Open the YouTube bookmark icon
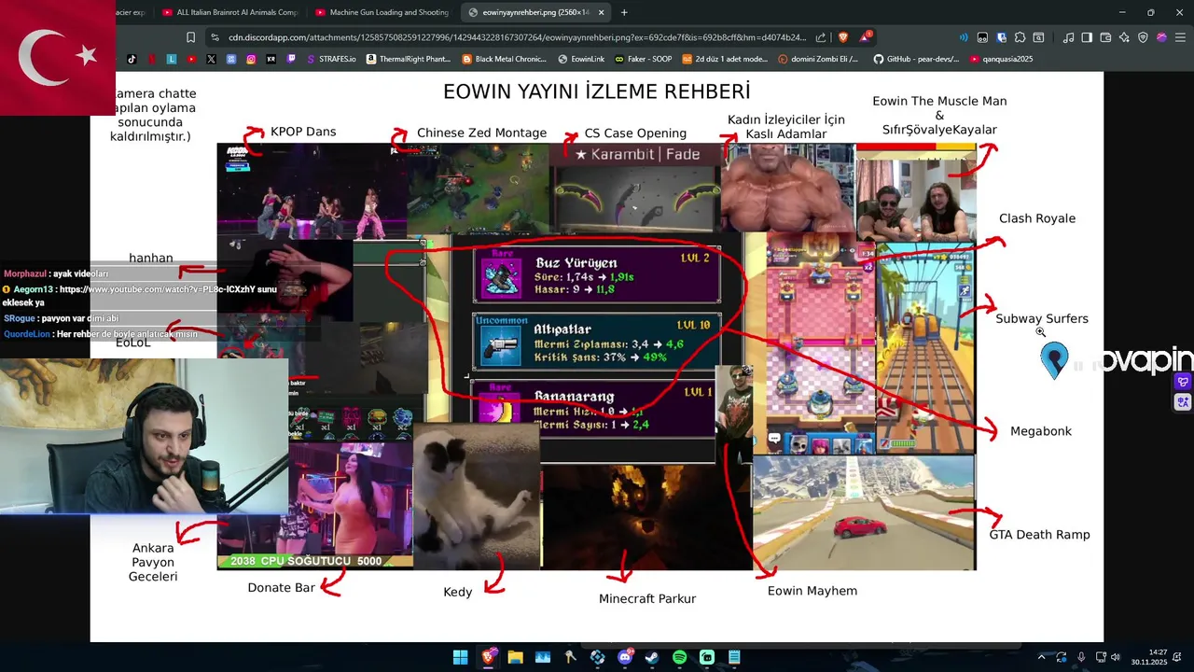This screenshot has height=672, width=1194. click(191, 59)
